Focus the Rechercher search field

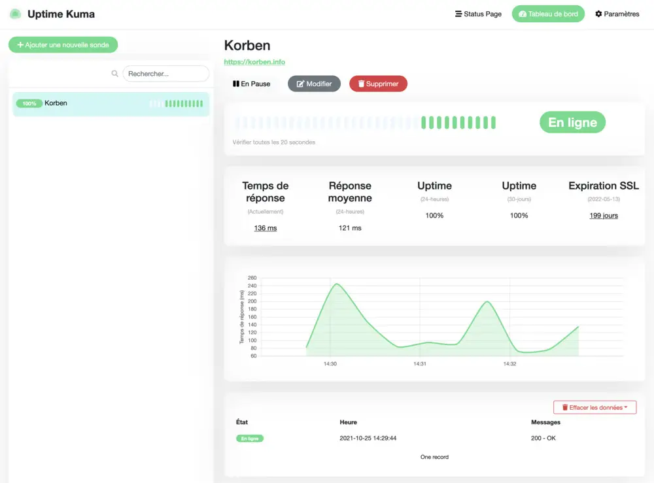[165, 74]
